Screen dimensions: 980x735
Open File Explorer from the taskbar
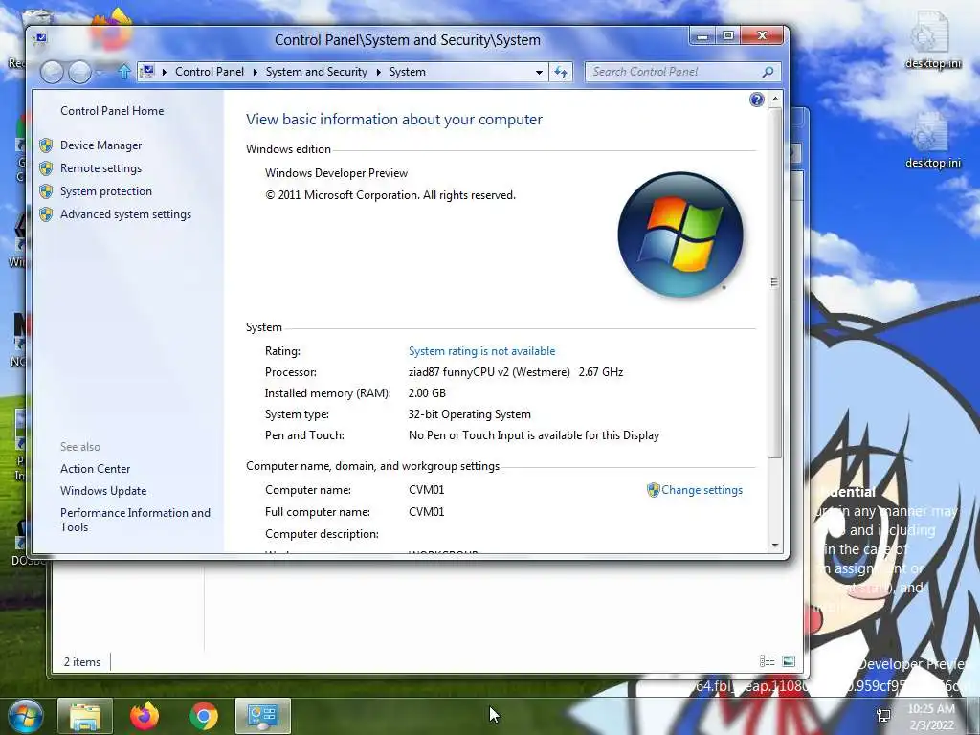tap(85, 716)
